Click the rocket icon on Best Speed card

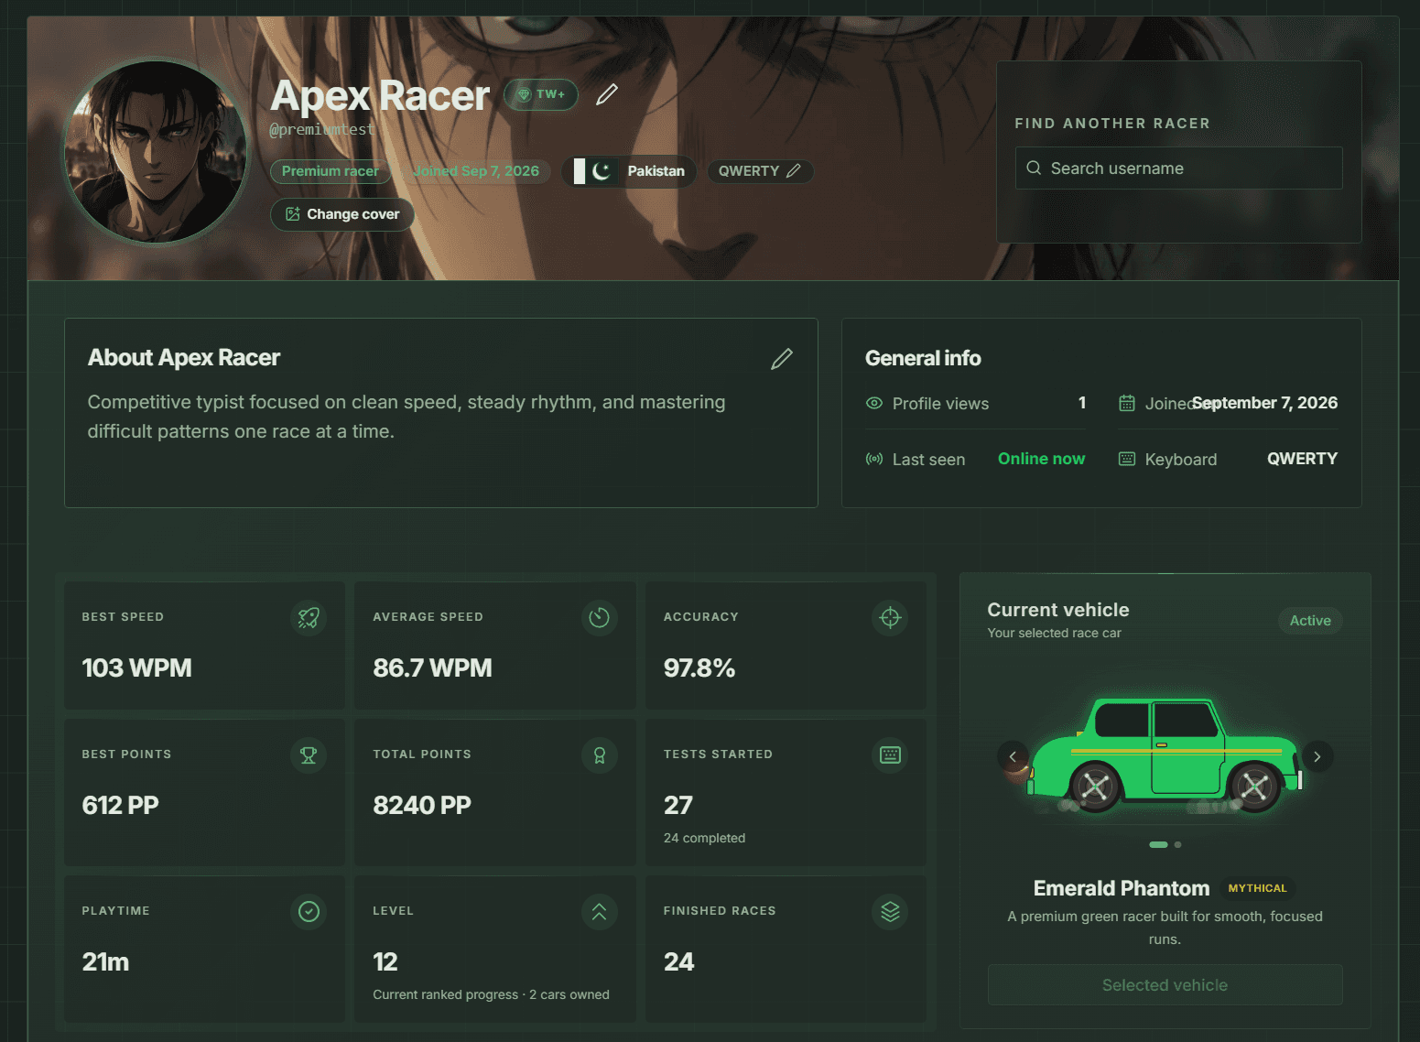pos(309,618)
